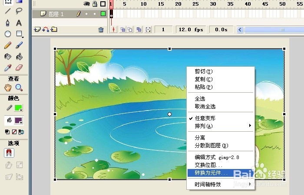Open Rectangle tool variant dropdown arrow
This screenshot has width=304, height=195.
(x=23, y=37)
